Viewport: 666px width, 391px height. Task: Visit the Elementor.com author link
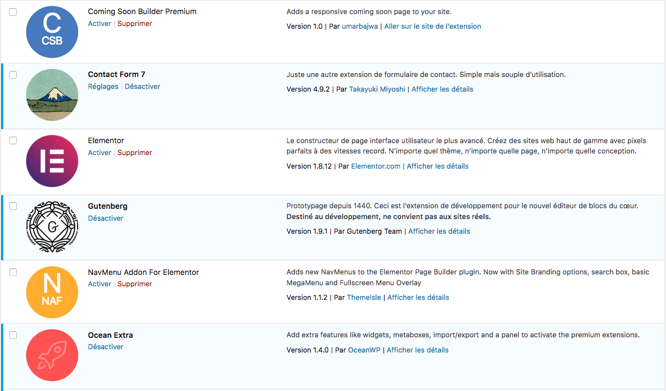coord(375,166)
